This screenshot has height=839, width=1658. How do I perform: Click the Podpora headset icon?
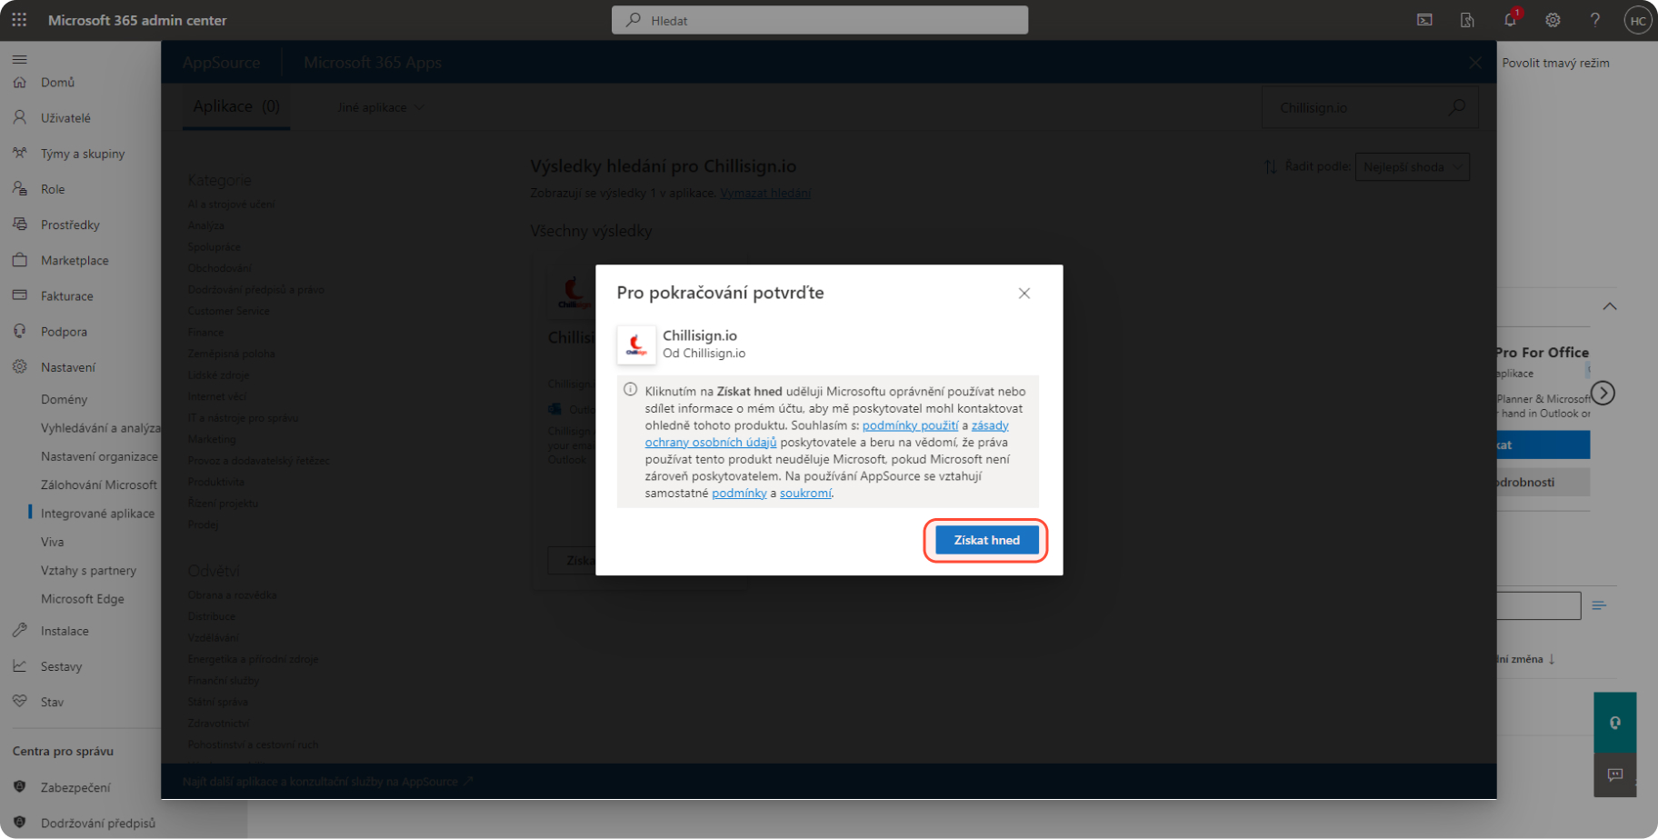click(20, 331)
